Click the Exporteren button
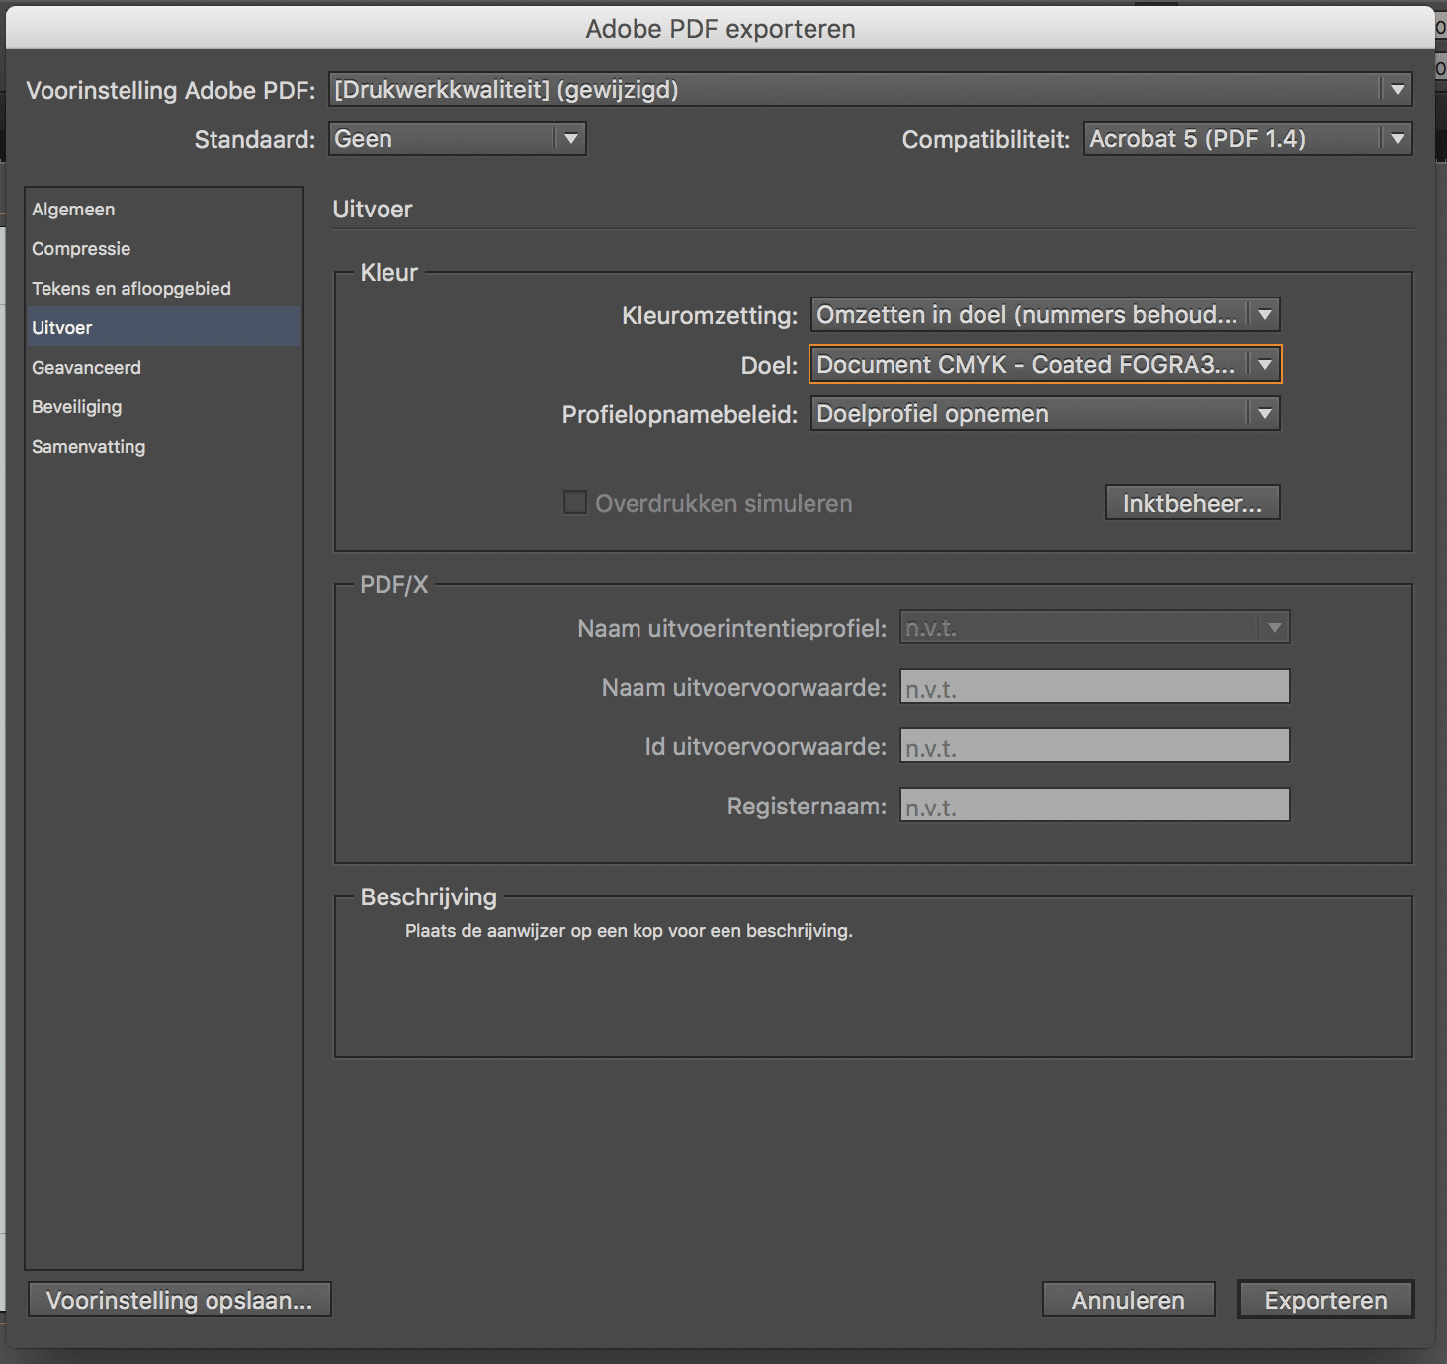This screenshot has width=1447, height=1364. pos(1325,1300)
